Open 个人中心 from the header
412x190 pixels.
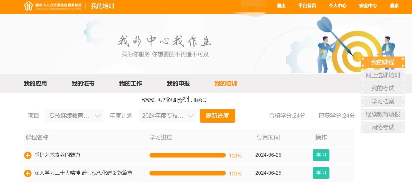click(x=337, y=6)
